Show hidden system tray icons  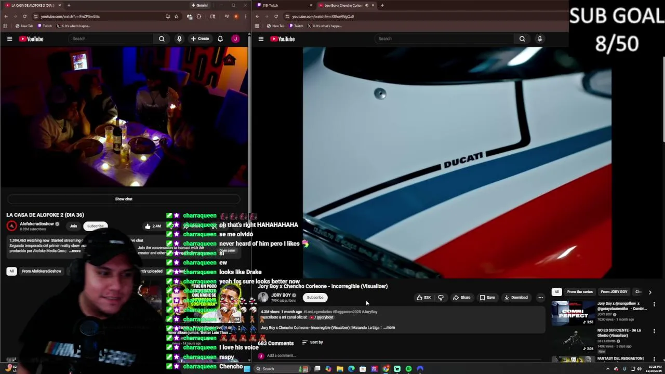tap(608, 369)
